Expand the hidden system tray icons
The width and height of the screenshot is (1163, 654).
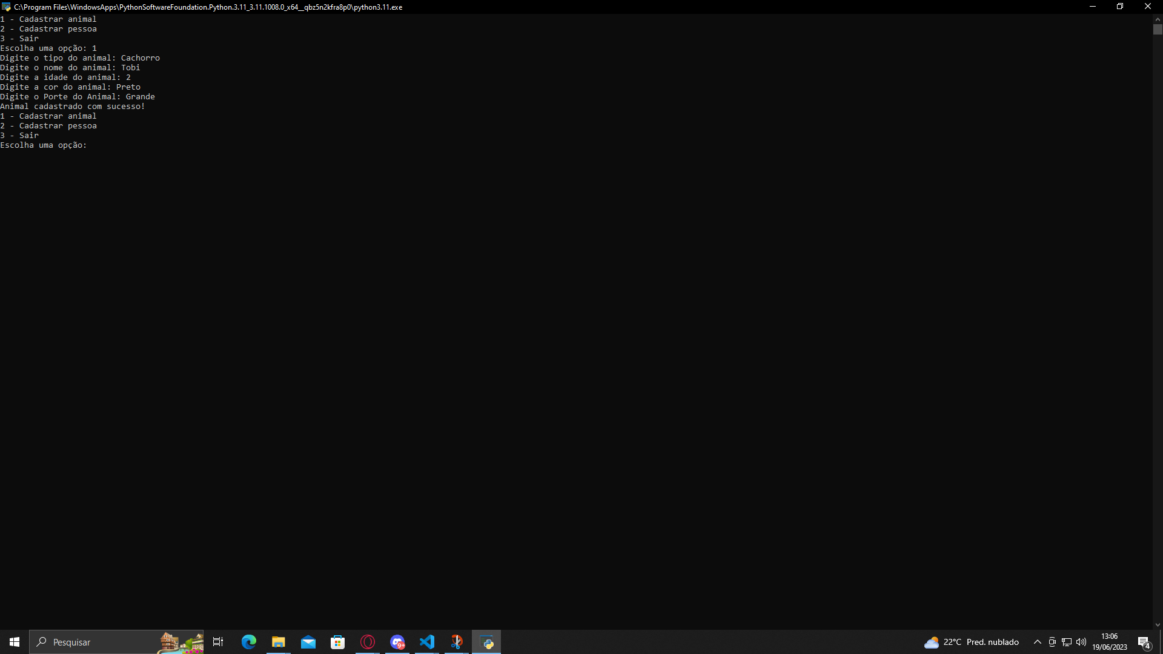pos(1037,642)
